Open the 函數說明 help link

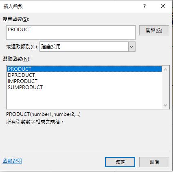pos(12,161)
